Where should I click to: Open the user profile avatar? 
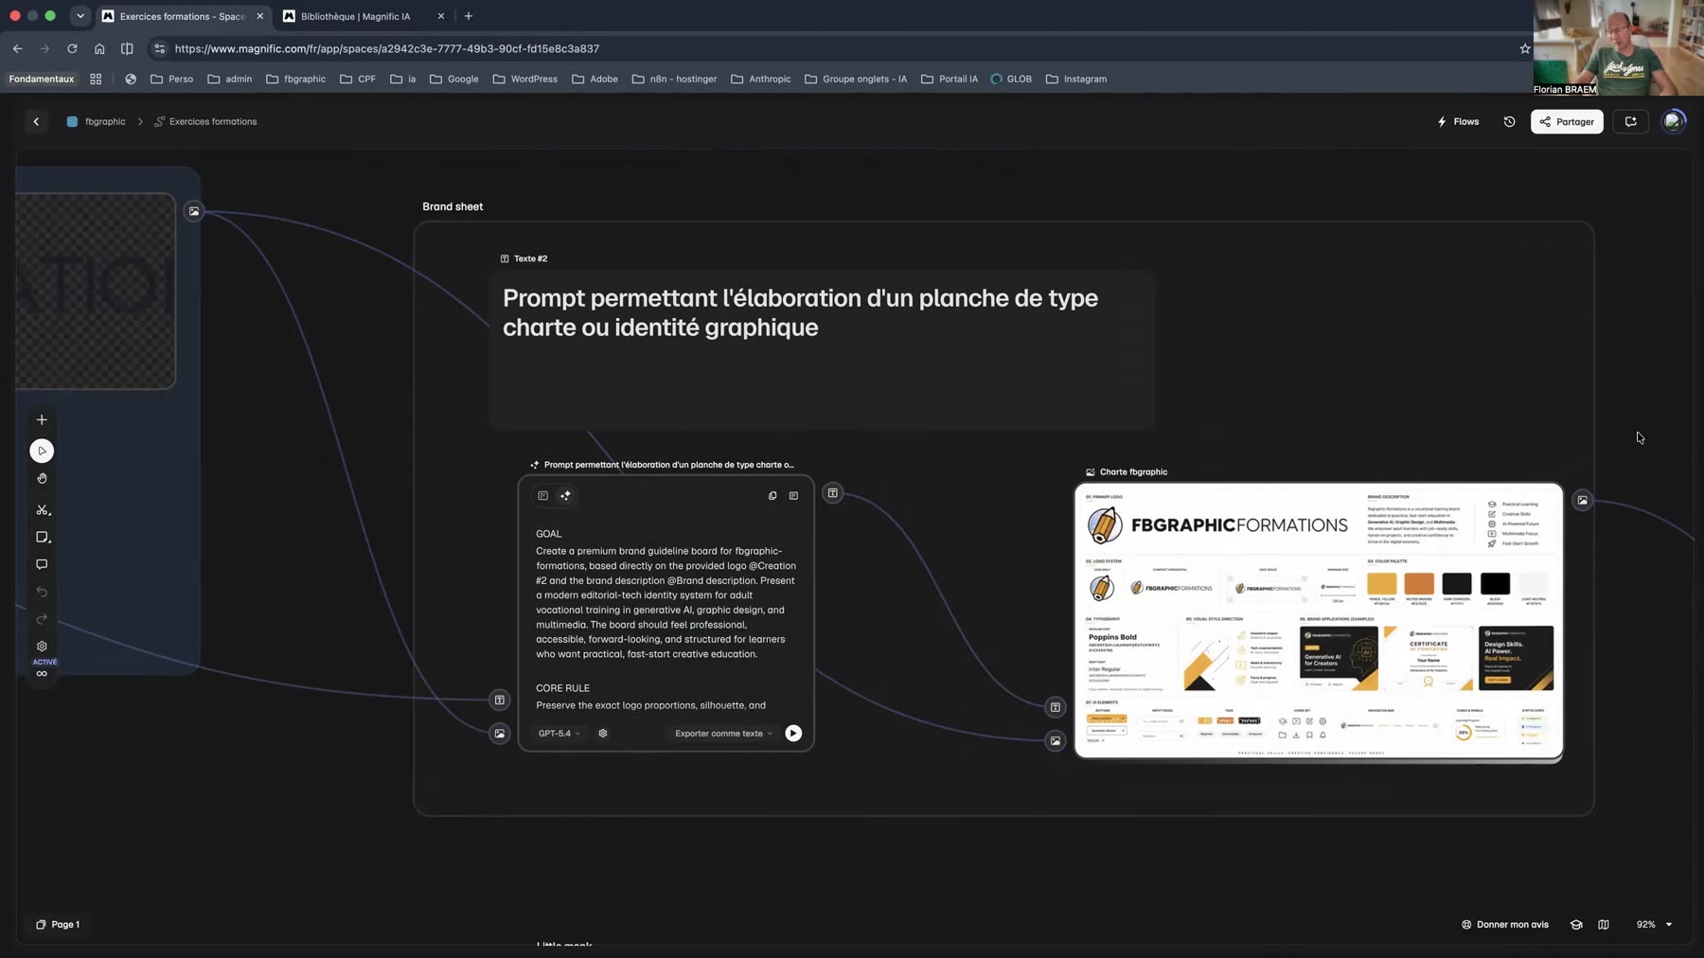(1674, 121)
